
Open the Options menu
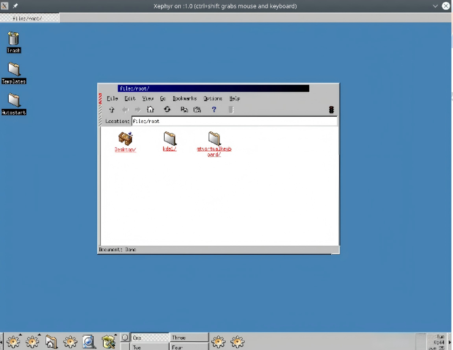click(x=213, y=98)
